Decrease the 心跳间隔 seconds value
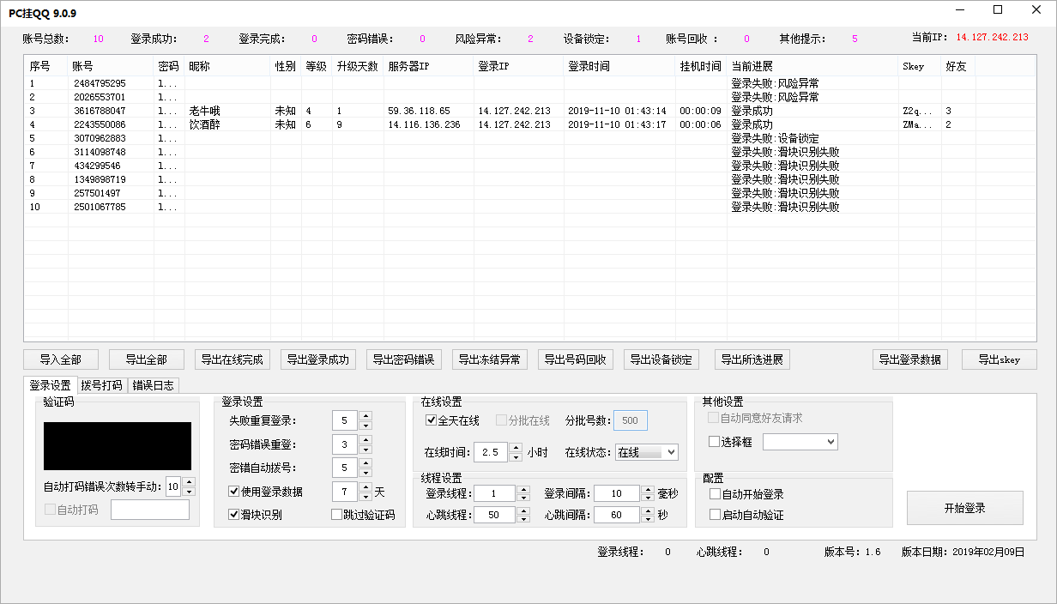Screen dimensions: 1057x604 pyautogui.click(x=648, y=519)
